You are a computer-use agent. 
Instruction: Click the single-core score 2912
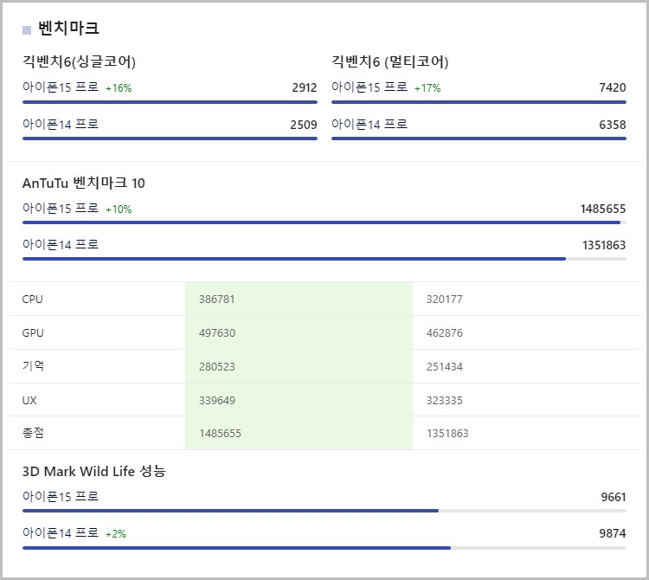(305, 87)
